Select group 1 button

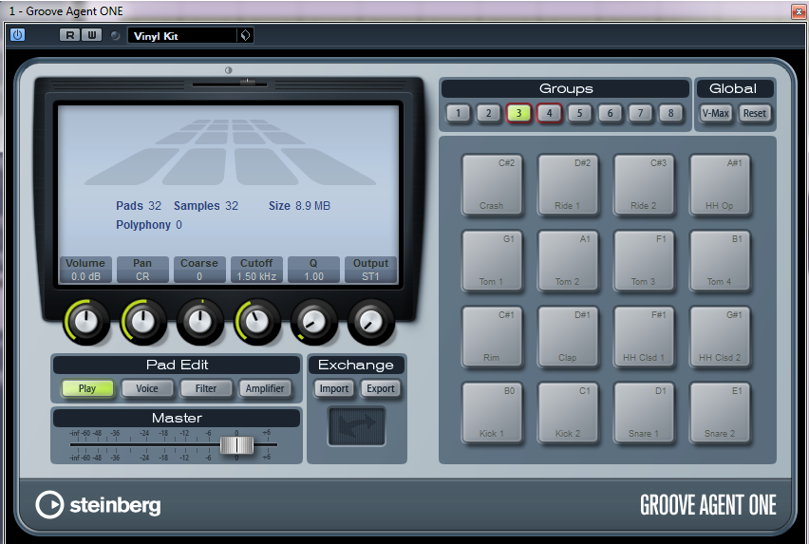(459, 113)
